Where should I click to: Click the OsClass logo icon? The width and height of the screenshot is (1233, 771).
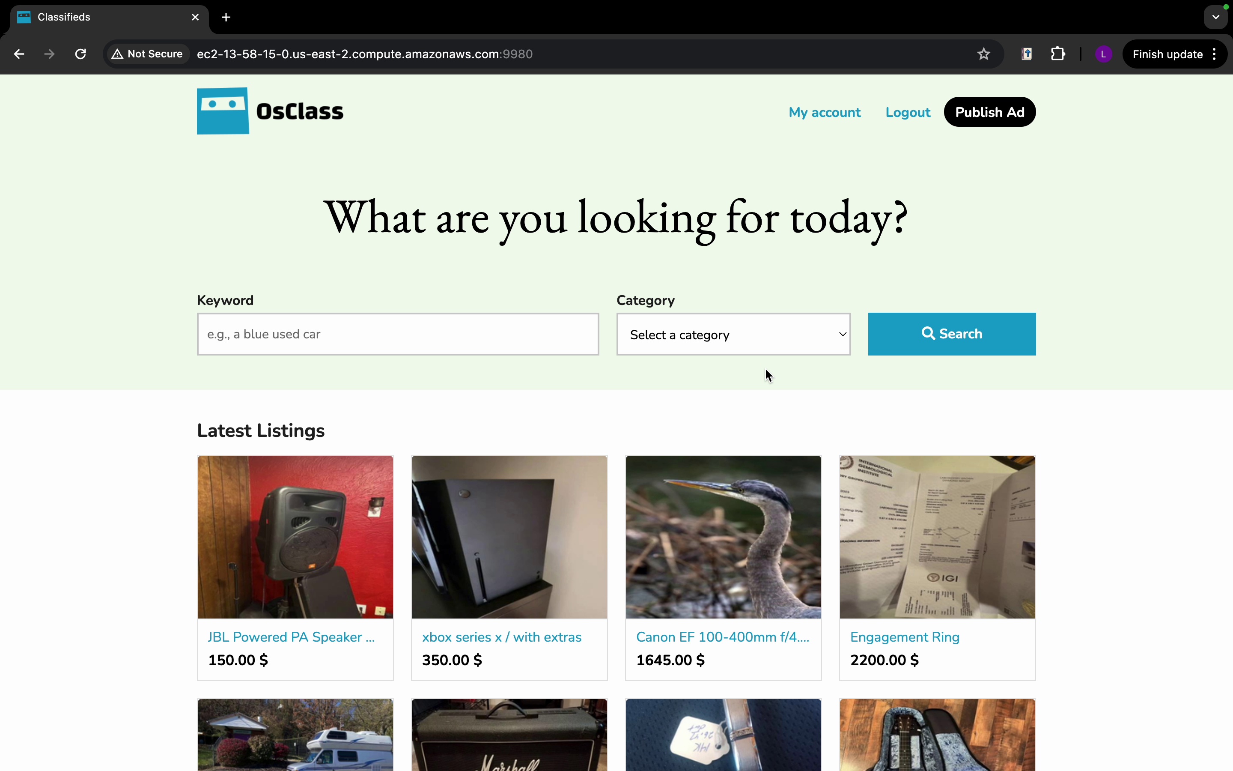pos(223,111)
